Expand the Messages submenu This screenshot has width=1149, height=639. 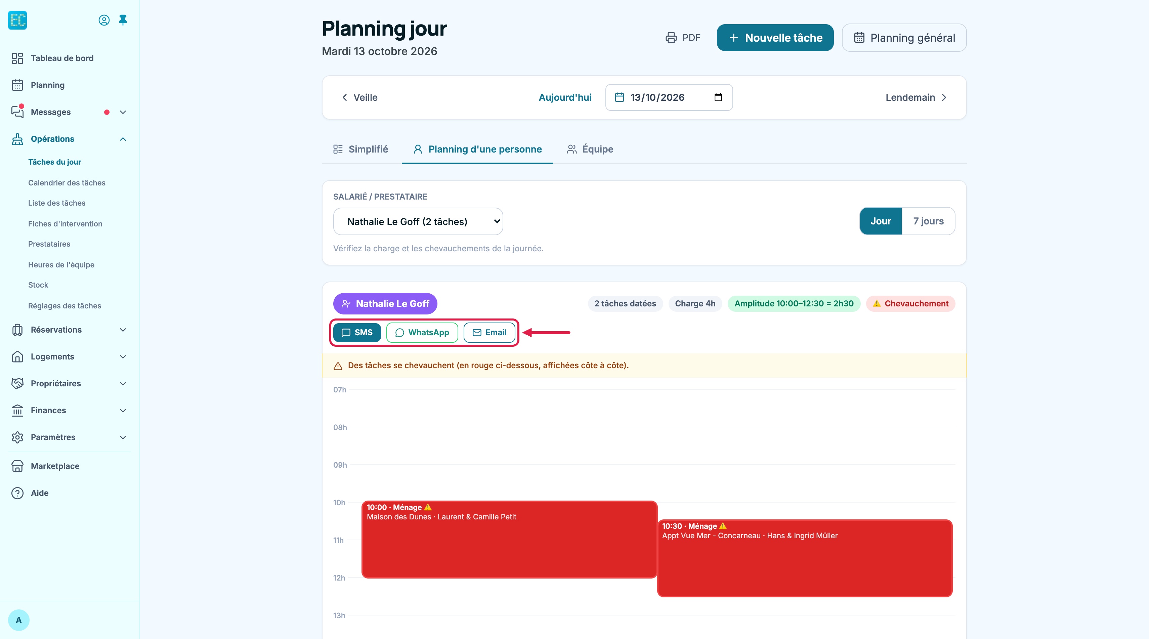click(x=123, y=112)
